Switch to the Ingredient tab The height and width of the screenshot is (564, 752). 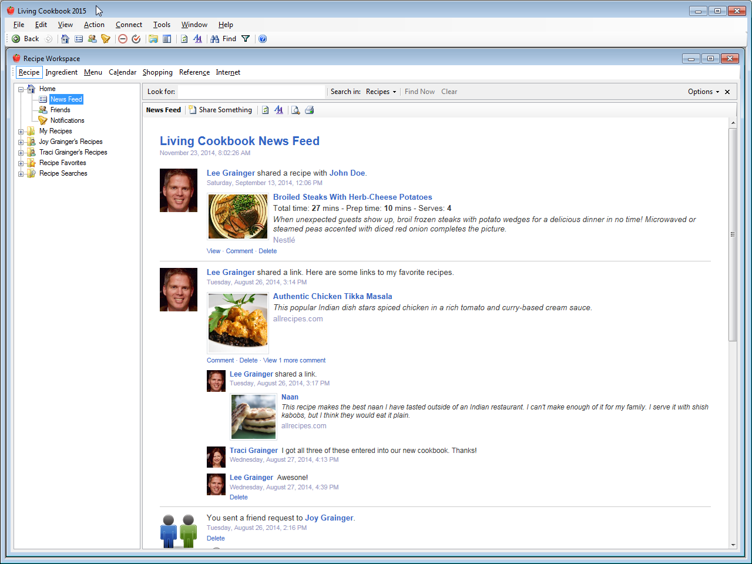(x=61, y=72)
